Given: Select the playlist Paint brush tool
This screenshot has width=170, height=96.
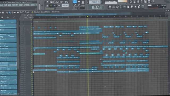Looking at the screenshot, I should pos(10,13).
